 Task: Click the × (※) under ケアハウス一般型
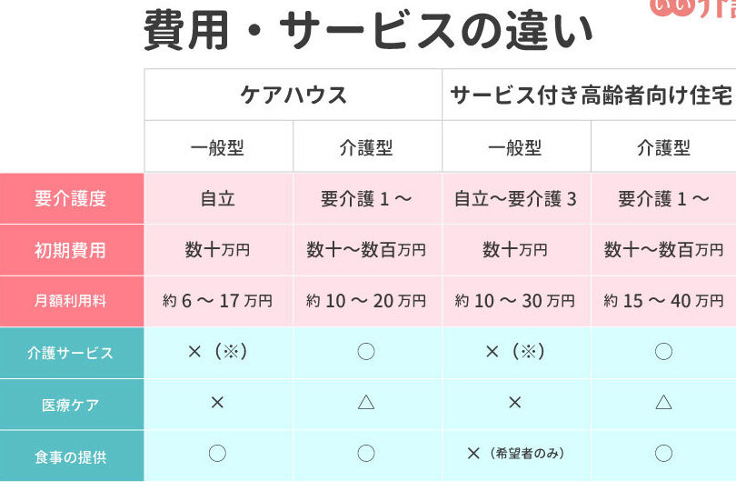coord(217,352)
